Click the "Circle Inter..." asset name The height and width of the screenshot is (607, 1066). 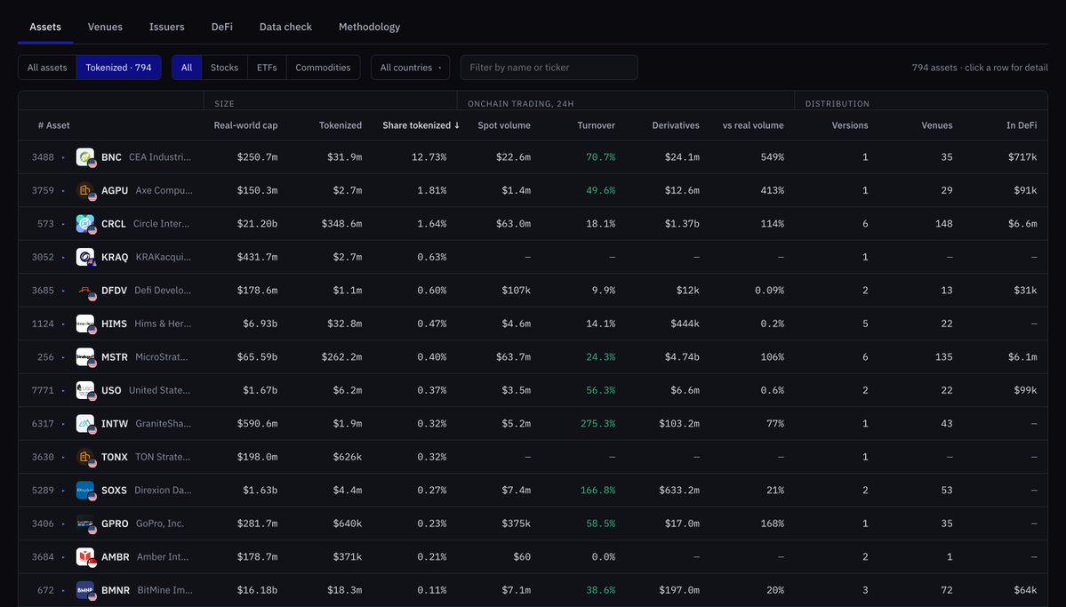[x=161, y=224]
